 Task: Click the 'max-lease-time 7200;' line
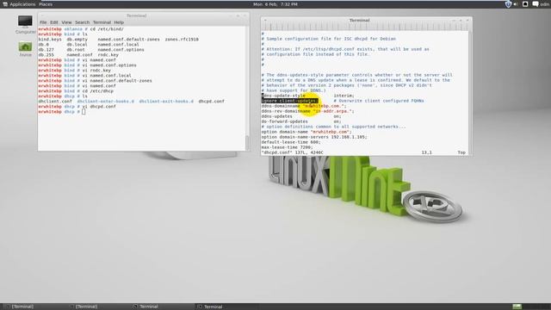pos(287,147)
